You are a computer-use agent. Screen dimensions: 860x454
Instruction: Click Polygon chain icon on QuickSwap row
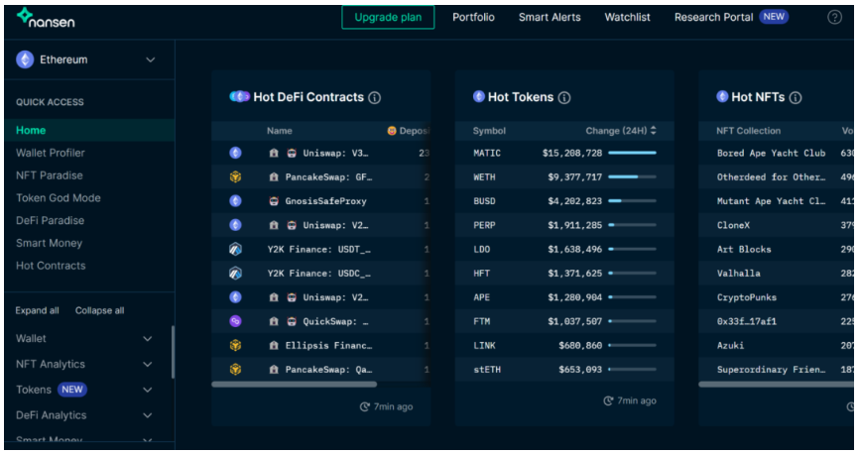(x=235, y=321)
